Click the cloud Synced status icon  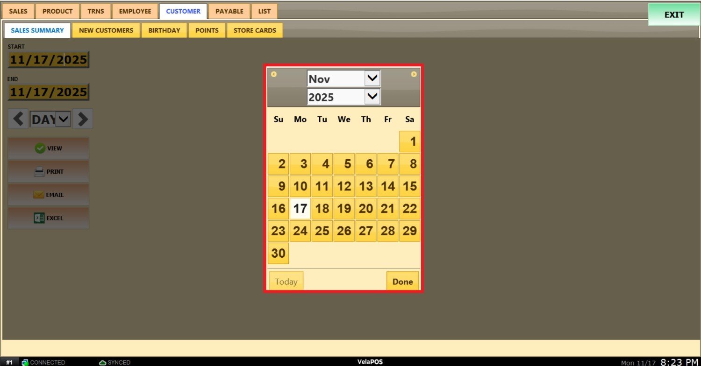[x=103, y=362]
